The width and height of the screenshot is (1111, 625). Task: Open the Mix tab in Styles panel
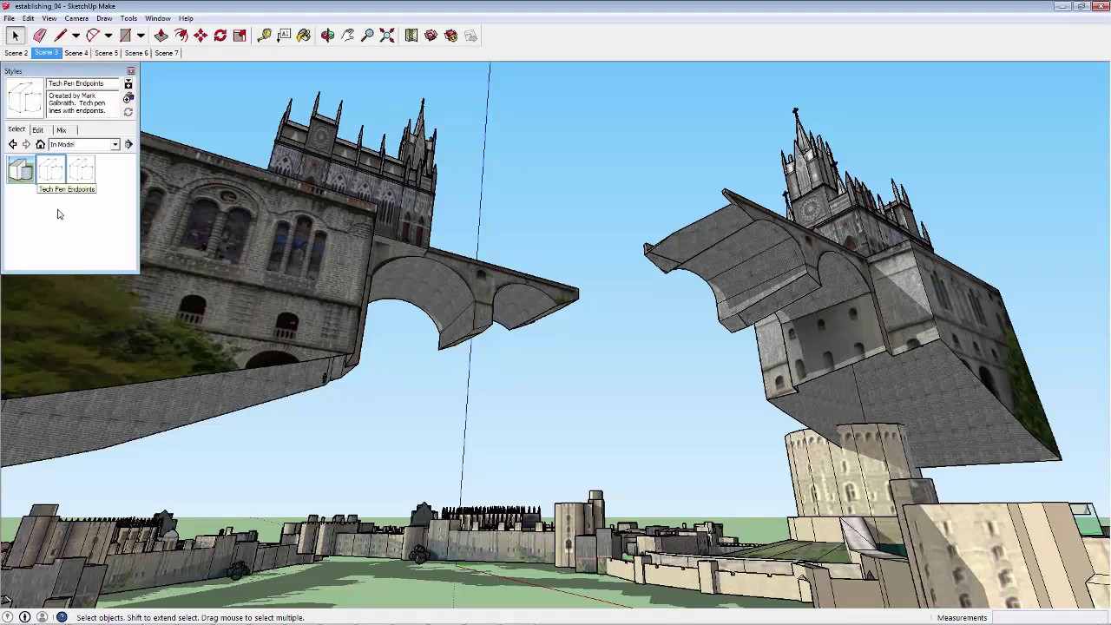61,129
